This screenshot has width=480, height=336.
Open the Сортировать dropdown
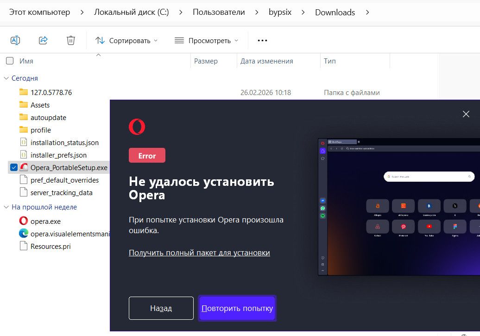(126, 40)
